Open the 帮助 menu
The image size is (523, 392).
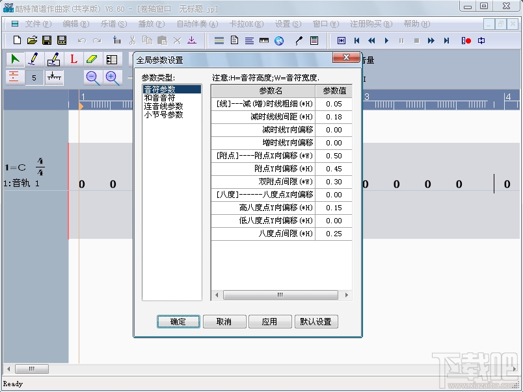416,23
